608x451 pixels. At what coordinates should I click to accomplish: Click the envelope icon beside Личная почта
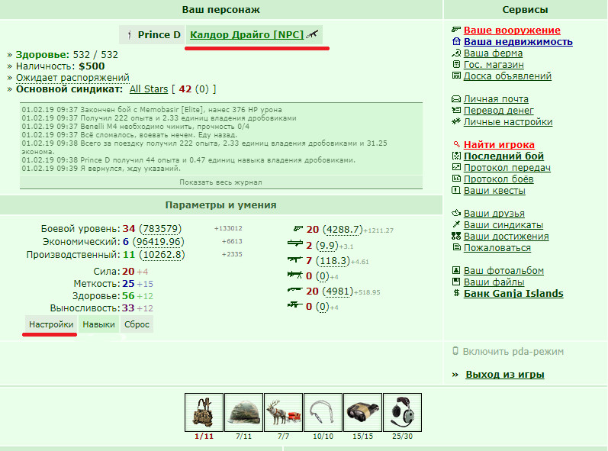coord(456,99)
